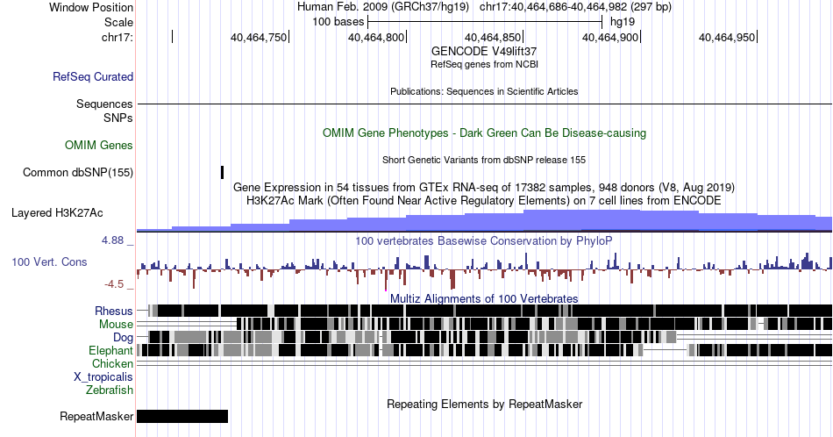Click the H3K27Ac Mark ENCODE track title
Image resolution: width=833 pixels, height=437 pixels.
tap(484, 200)
